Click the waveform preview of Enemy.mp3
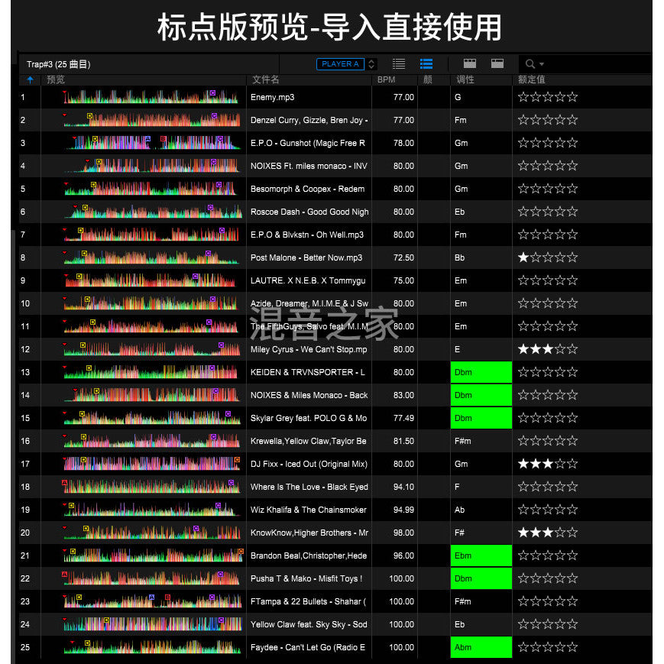This screenshot has height=664, width=664. 151,97
